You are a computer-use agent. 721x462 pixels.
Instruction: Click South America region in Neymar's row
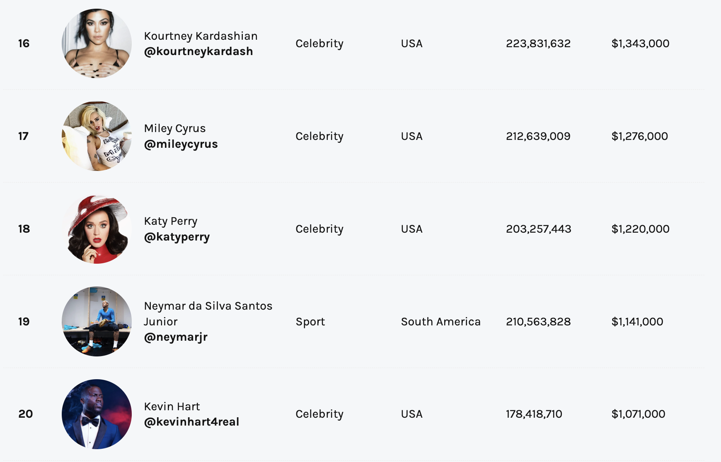tap(440, 322)
